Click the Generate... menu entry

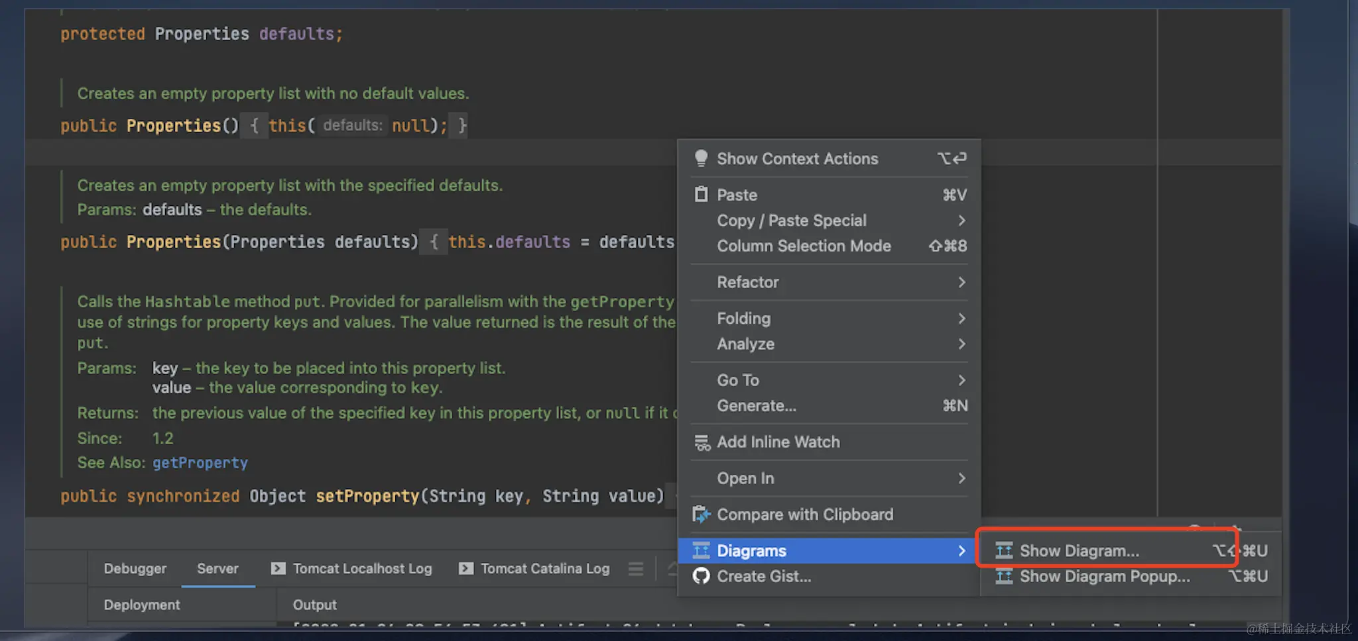(x=757, y=406)
